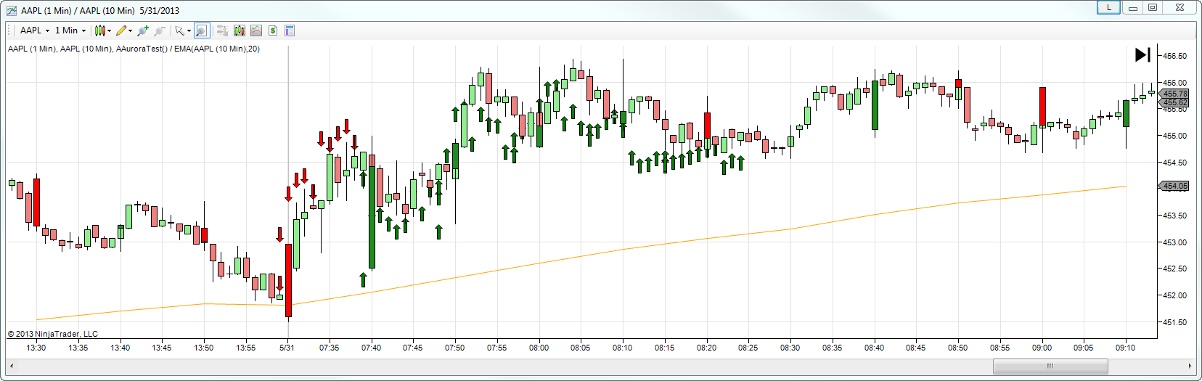This screenshot has height=381, width=1202.
Task: Click the 453.00 price axis label
Action: (x=1174, y=242)
